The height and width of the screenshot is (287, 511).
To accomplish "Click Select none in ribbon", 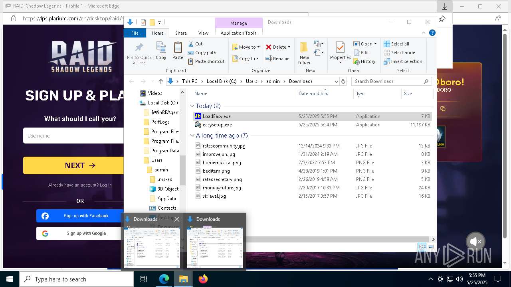I will click(399, 53).
